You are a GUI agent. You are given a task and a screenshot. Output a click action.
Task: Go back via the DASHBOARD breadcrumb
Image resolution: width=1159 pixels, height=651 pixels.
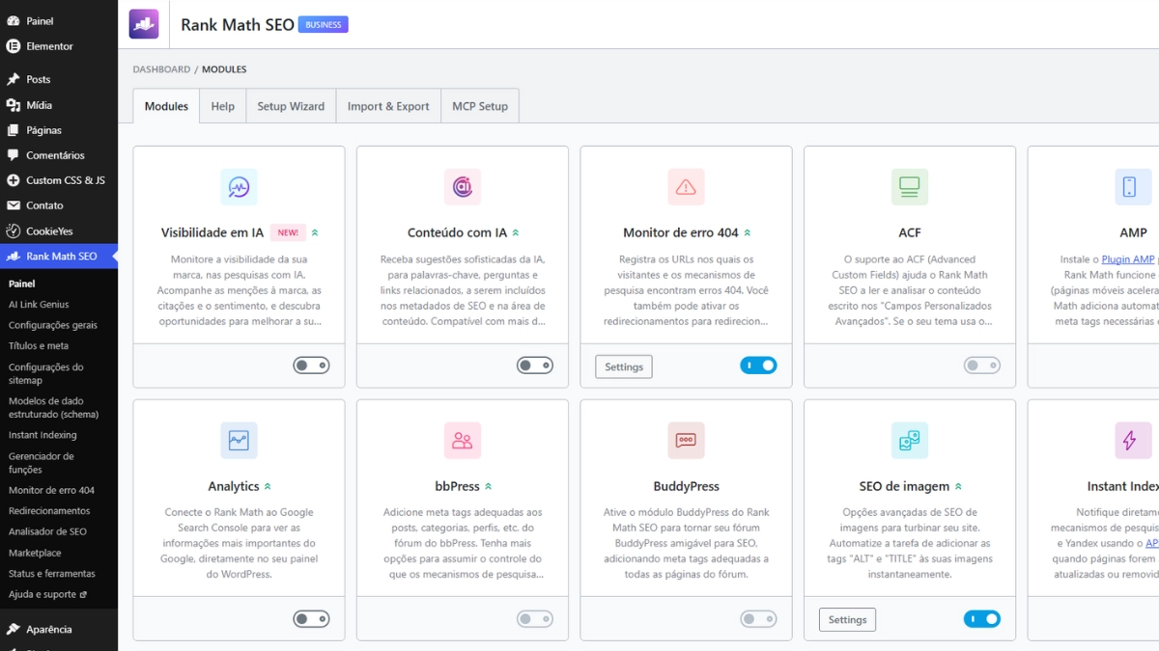161,69
